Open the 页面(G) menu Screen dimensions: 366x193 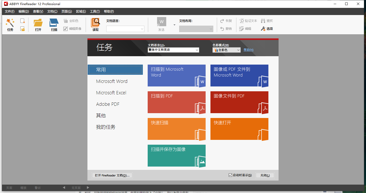pyautogui.click(x=67, y=11)
